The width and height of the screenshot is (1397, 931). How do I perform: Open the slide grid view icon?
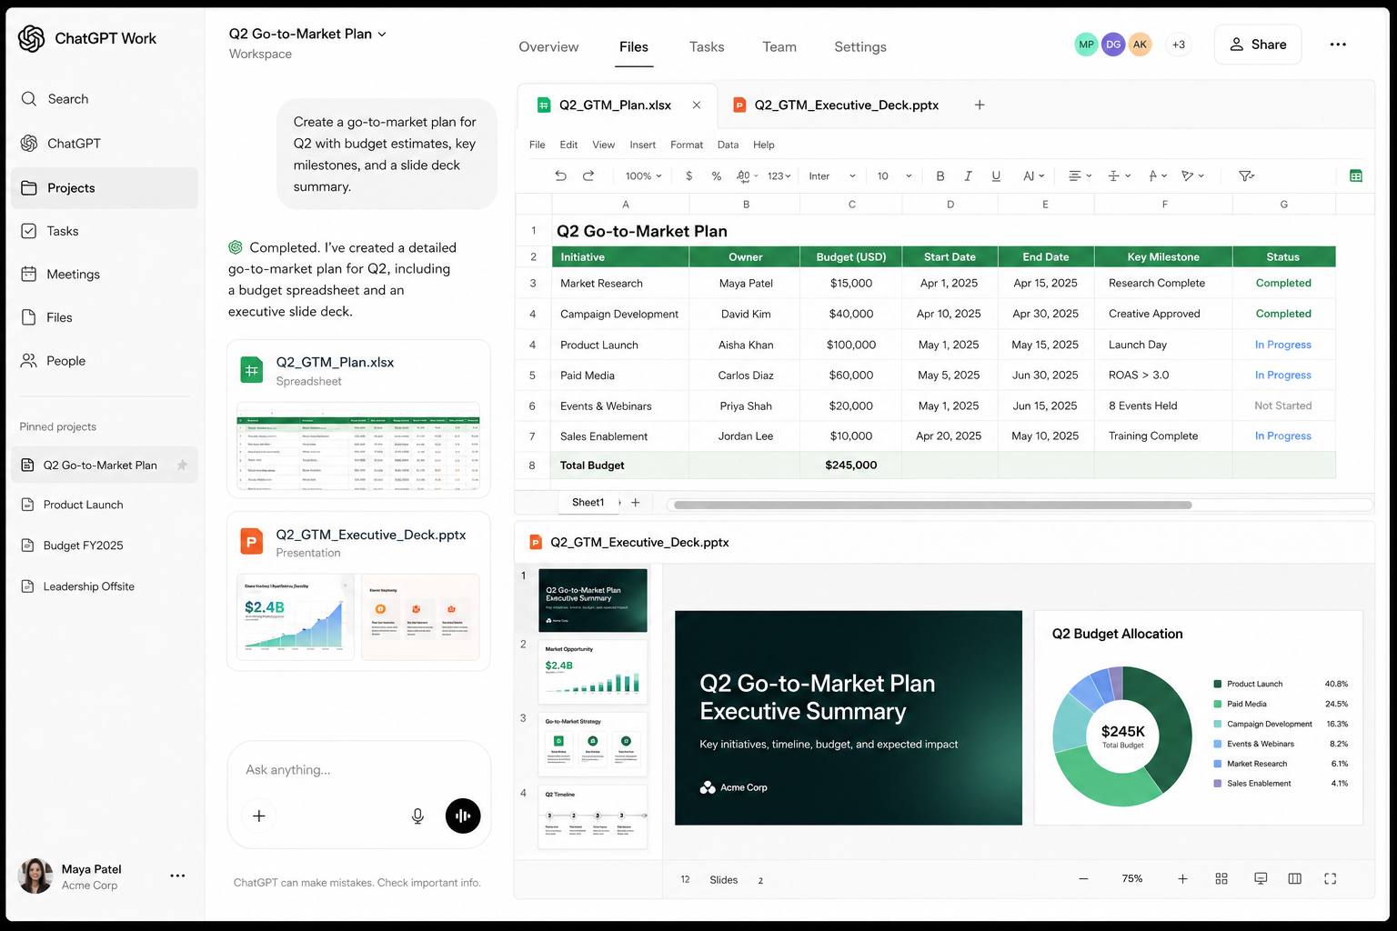pos(1221,878)
